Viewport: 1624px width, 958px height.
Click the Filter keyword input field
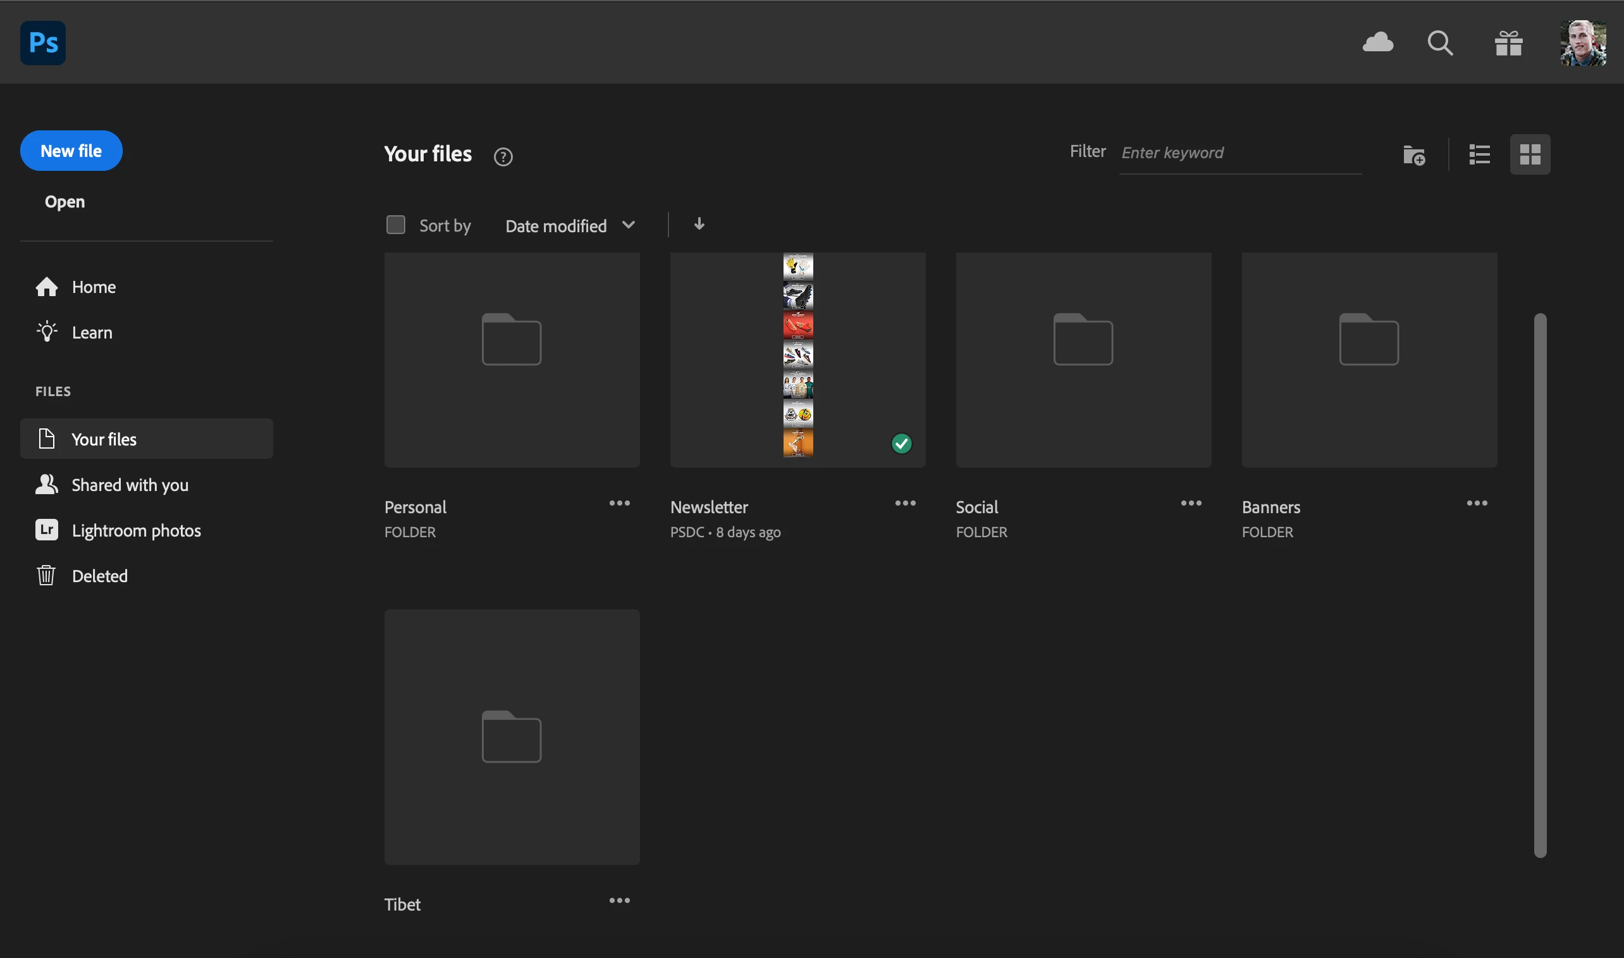tap(1240, 153)
